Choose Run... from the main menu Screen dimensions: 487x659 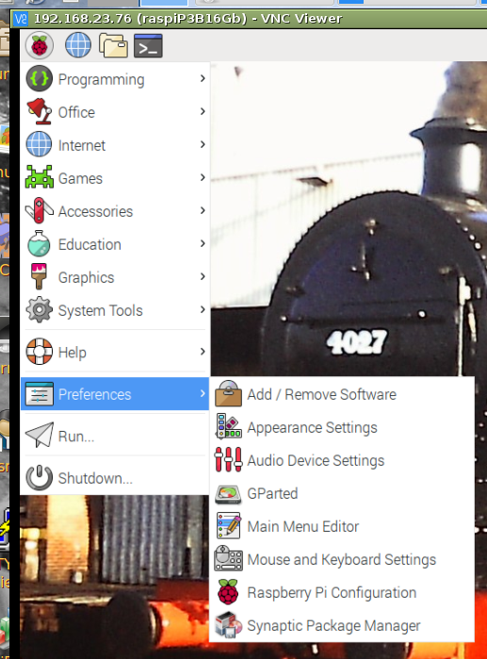click(115, 436)
